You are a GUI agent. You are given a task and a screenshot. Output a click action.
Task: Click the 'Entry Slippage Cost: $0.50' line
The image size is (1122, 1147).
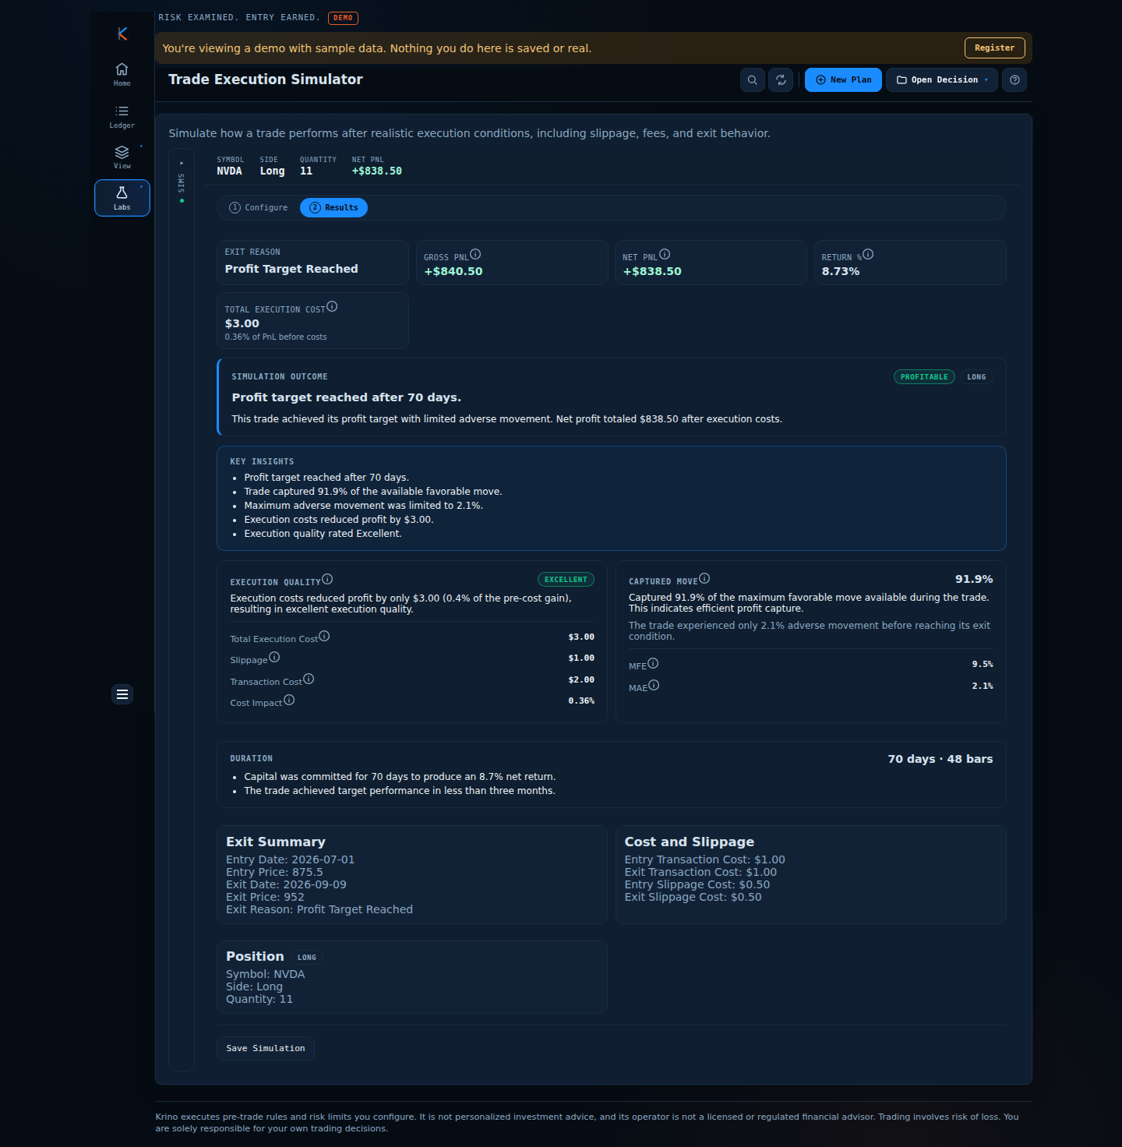pyautogui.click(x=697, y=884)
